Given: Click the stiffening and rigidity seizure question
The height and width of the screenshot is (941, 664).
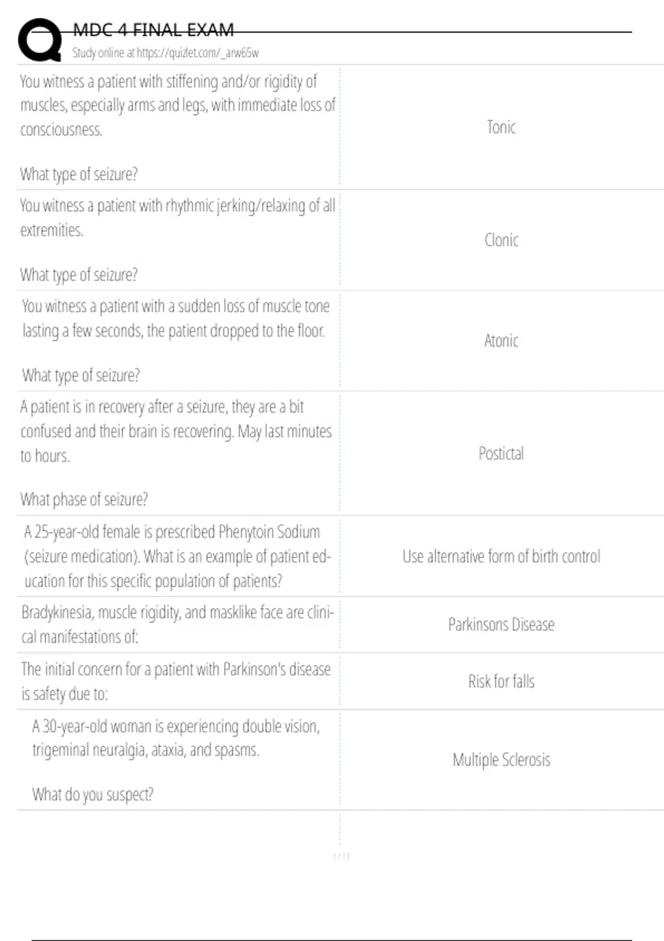Looking at the screenshot, I should (x=177, y=105).
